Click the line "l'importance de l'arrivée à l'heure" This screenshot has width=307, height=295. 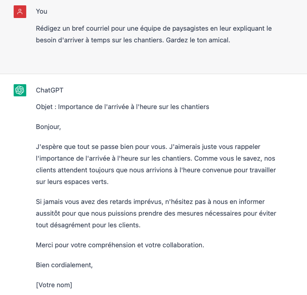point(156,158)
